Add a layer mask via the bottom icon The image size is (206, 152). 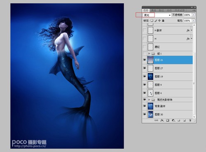click(x=168, y=120)
